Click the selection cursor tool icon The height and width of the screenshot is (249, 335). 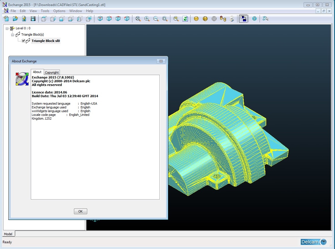point(265,19)
